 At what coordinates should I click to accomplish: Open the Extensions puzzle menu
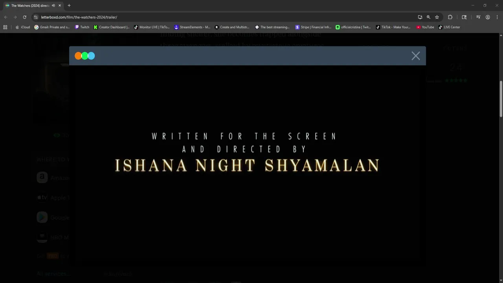coord(450,17)
